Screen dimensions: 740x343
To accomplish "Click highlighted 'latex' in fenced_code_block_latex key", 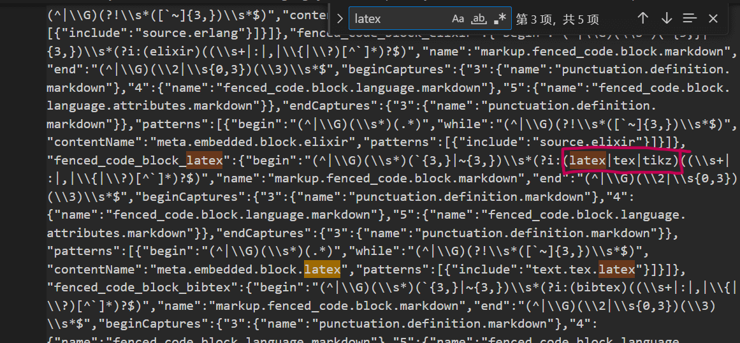I will 205,161.
